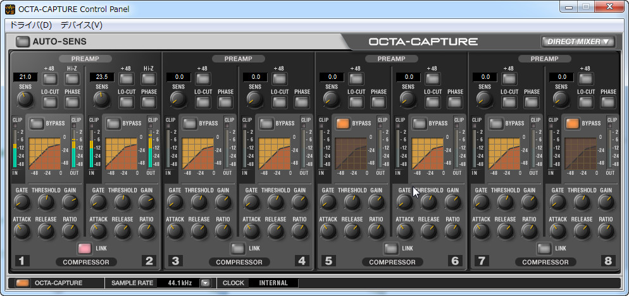Screen dimensions: 629x296
Task: Toggle compressor BYPASS on channel 3
Action: 190,123
